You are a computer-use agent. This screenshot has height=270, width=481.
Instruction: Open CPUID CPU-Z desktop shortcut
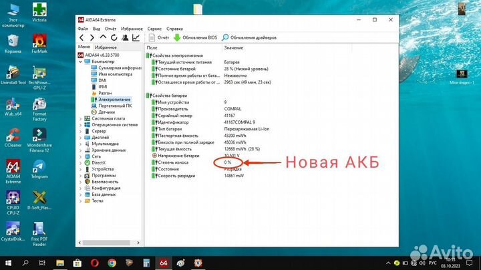coord(13,202)
